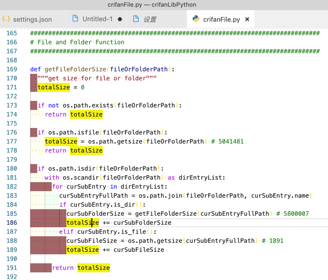The image size is (328, 280).
Task: Click curSubFolderSize on line 185
Action: click(x=95, y=214)
